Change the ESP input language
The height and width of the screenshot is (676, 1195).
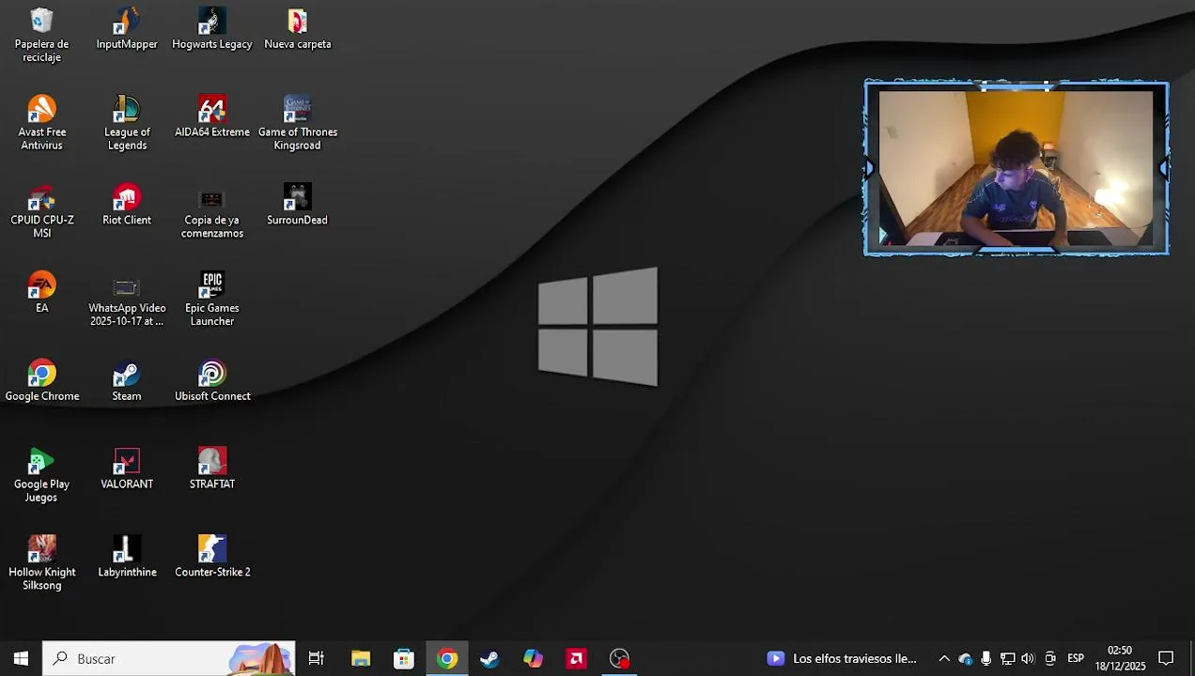(x=1076, y=658)
